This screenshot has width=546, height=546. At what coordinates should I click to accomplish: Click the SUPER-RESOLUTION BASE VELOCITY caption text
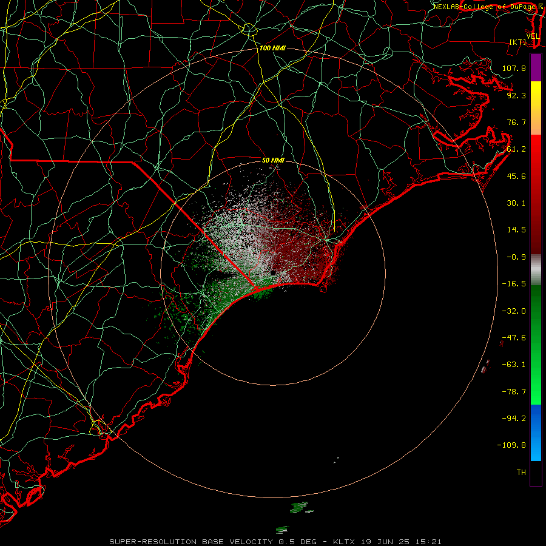tap(191, 542)
